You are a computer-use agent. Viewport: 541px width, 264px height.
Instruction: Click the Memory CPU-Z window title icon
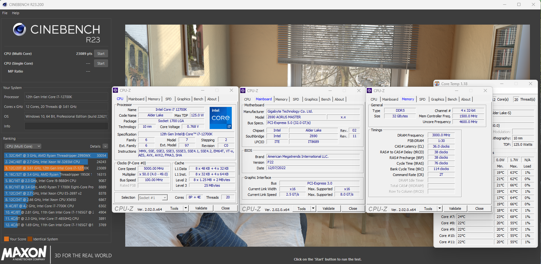[369, 91]
